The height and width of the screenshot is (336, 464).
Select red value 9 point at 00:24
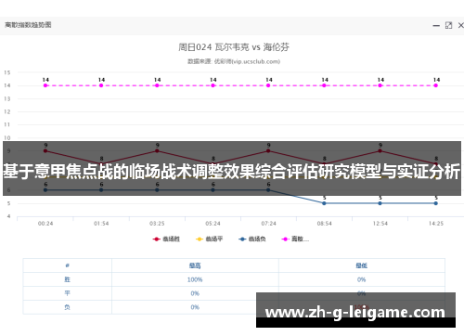(45, 151)
